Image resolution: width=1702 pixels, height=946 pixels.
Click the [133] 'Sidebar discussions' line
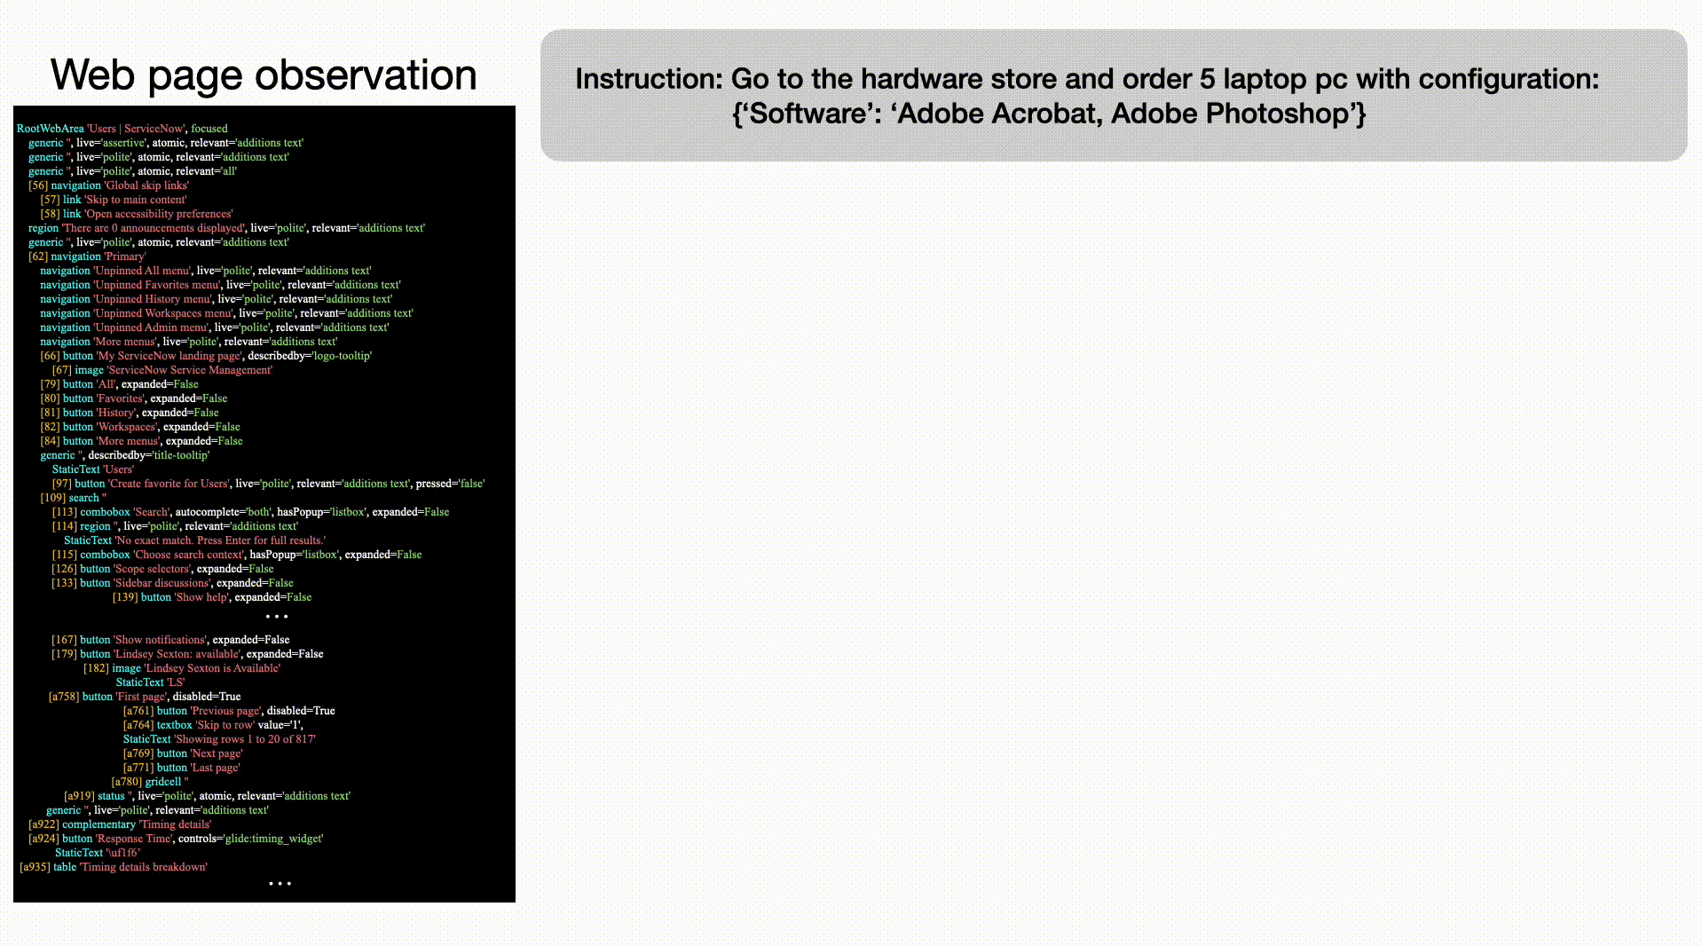click(x=172, y=583)
